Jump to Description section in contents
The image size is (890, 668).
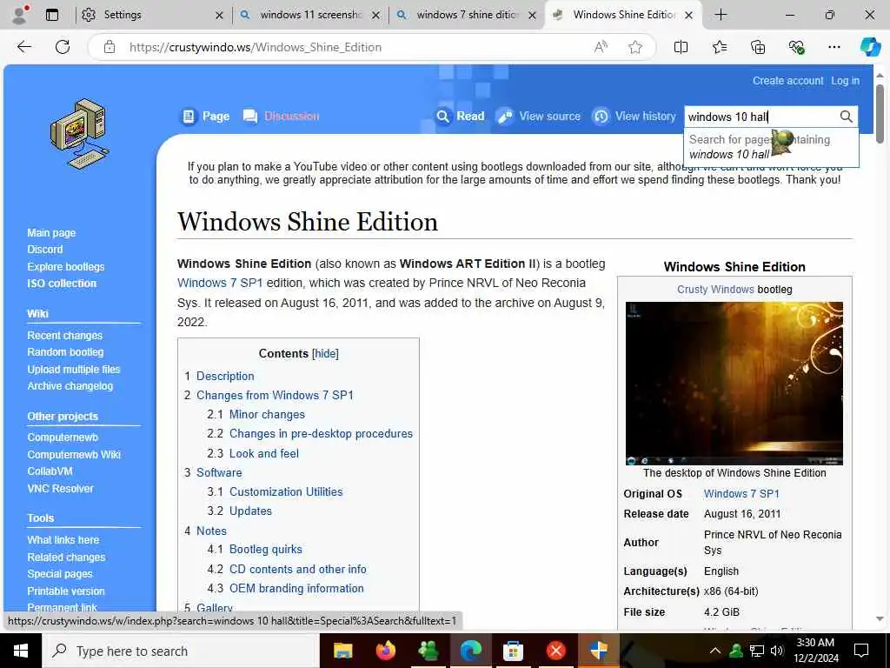pyautogui.click(x=225, y=376)
